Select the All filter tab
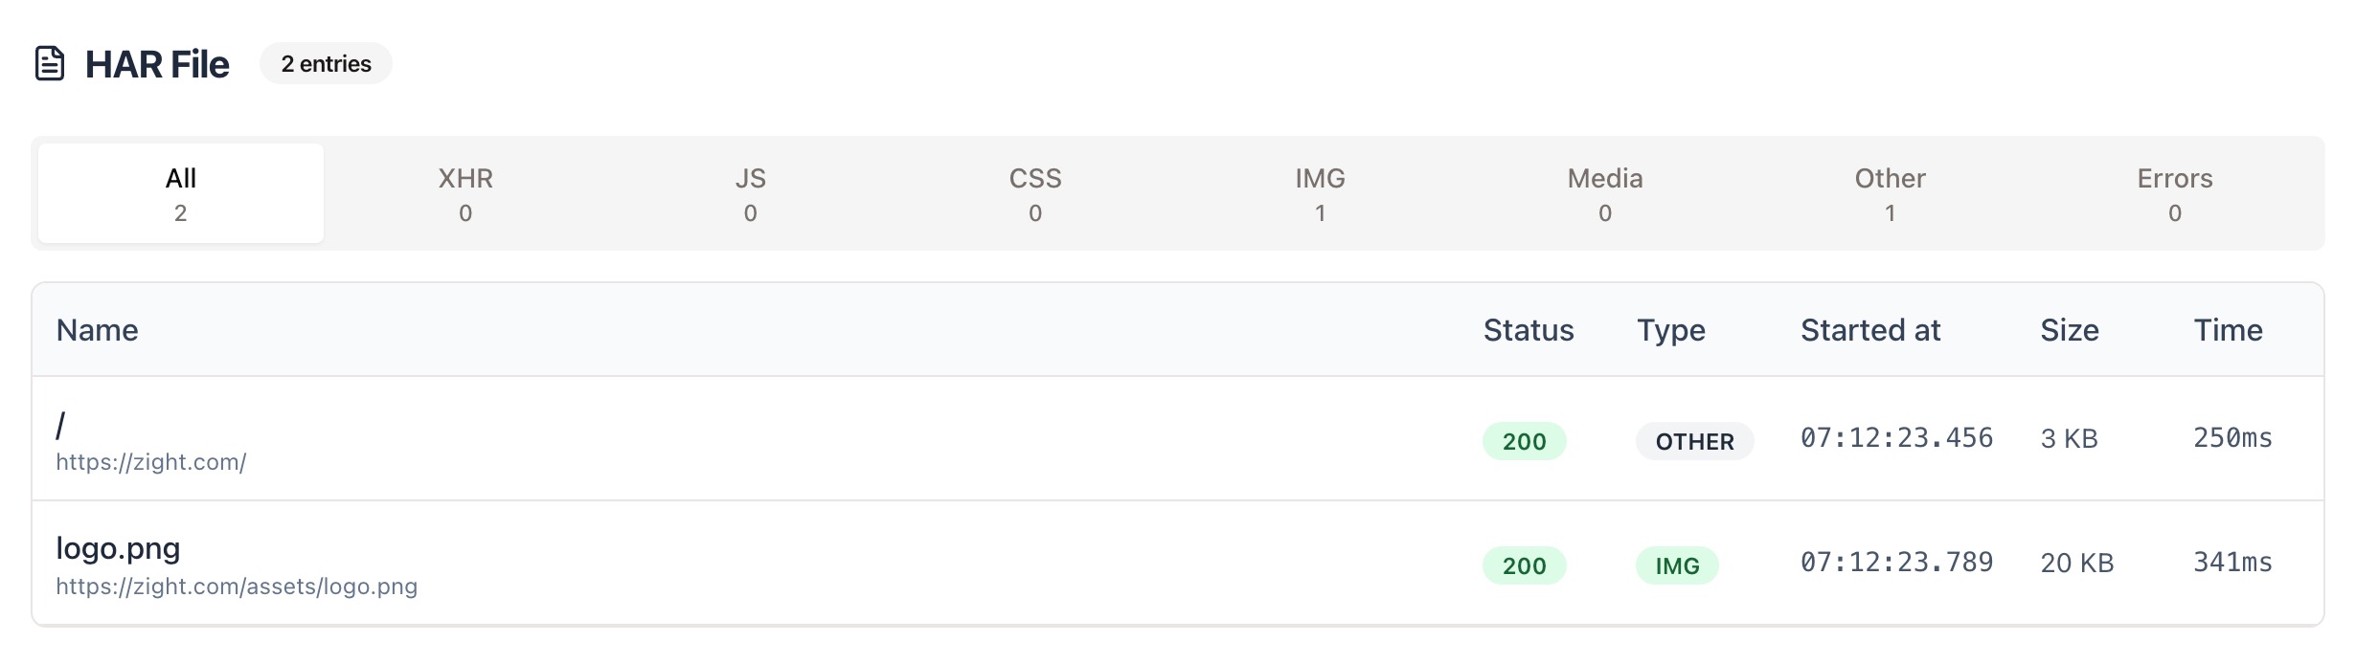The width and height of the screenshot is (2356, 664). pyautogui.click(x=181, y=193)
